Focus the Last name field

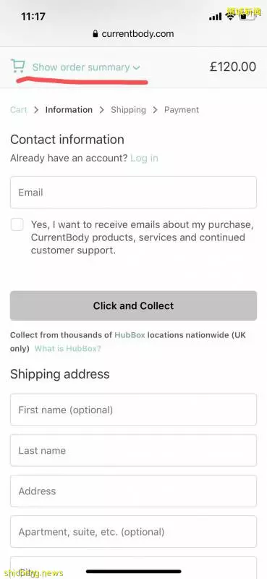coord(133,450)
